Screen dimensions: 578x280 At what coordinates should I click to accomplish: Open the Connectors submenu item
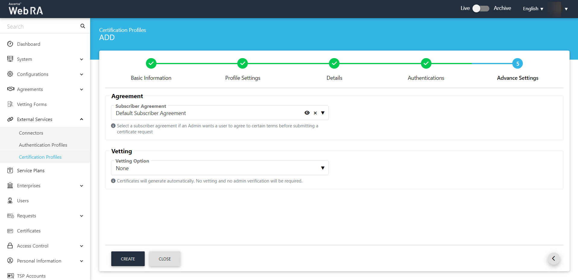pyautogui.click(x=31, y=133)
